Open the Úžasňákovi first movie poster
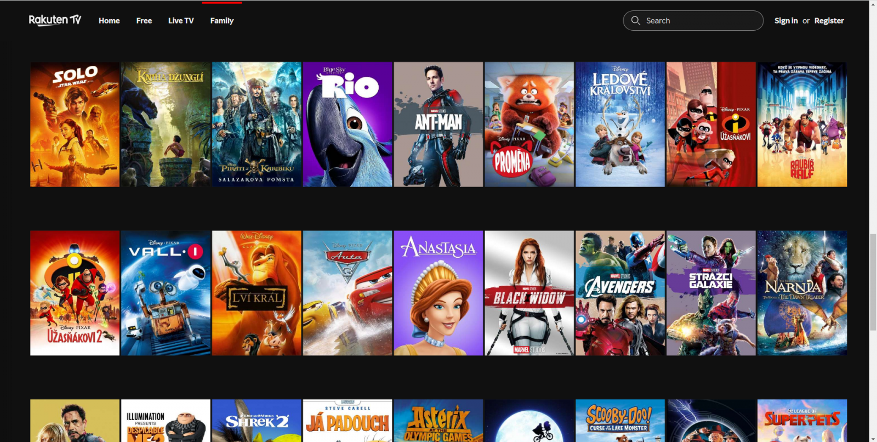This screenshot has width=877, height=442. pos(711,124)
